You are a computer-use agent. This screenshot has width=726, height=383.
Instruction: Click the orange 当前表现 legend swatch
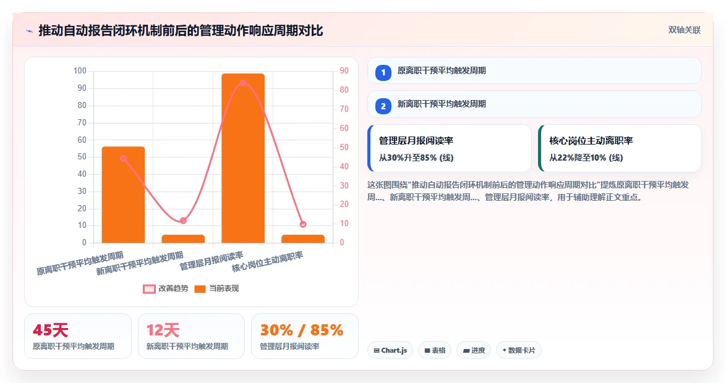point(200,289)
